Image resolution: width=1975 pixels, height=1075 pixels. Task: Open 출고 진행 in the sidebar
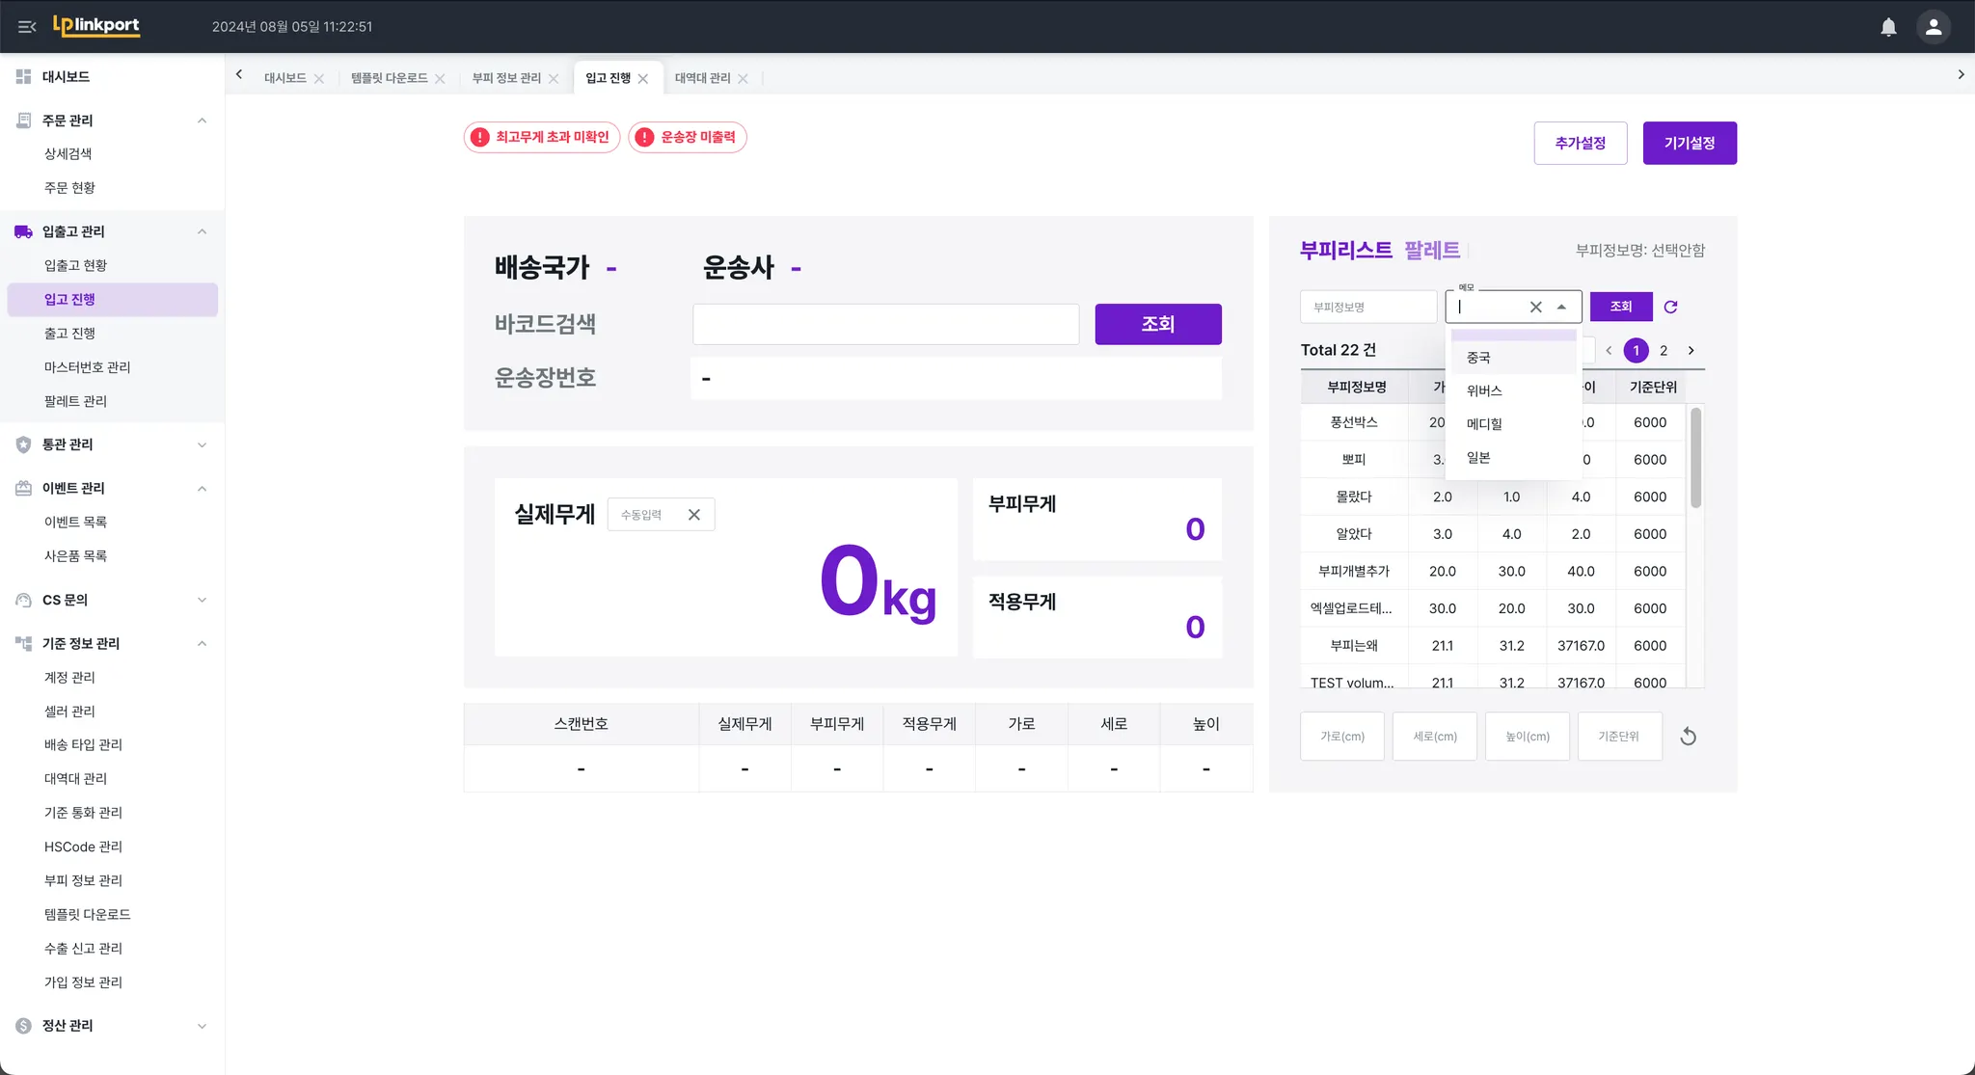pyautogui.click(x=69, y=334)
